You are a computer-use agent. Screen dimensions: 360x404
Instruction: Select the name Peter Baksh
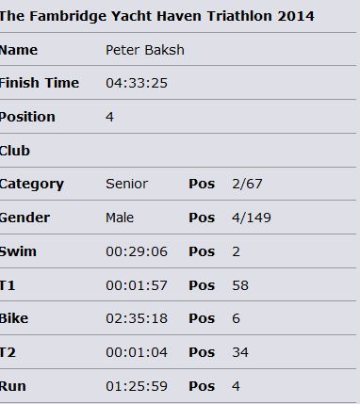(145, 50)
